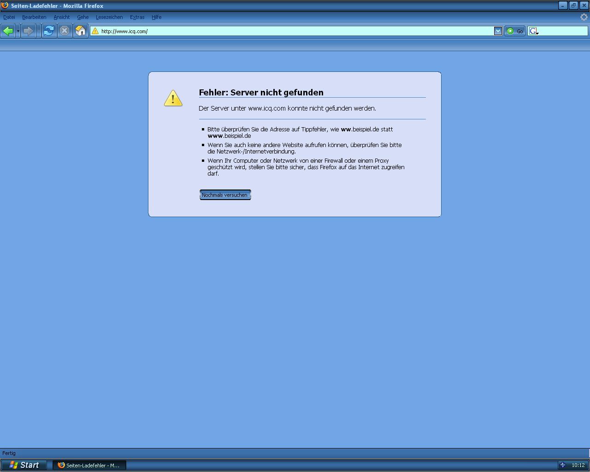This screenshot has height=472, width=590.
Task: Click the Go button
Action: tap(515, 31)
